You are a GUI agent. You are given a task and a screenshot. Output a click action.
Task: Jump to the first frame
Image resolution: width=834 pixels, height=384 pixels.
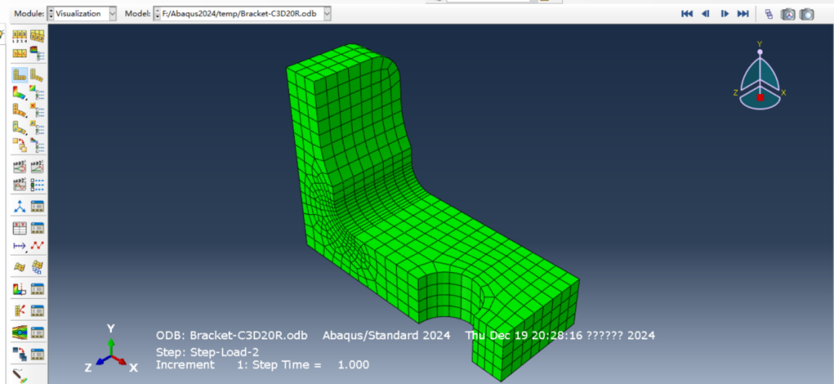click(687, 14)
